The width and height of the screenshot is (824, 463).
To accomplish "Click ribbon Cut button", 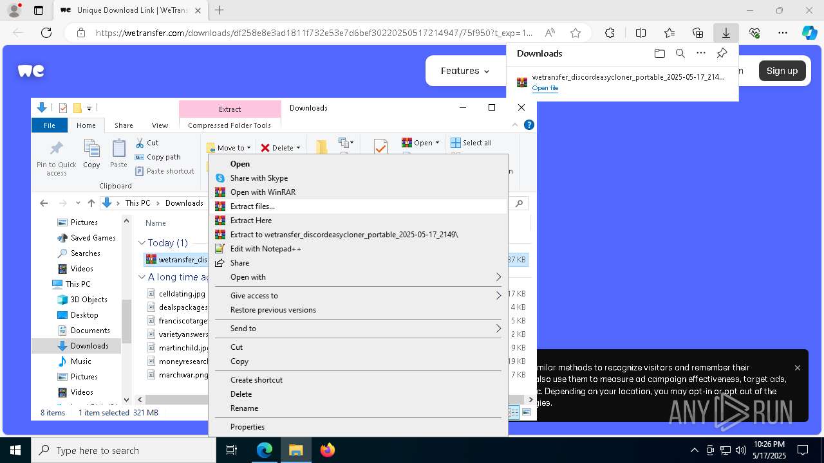I will [x=147, y=143].
